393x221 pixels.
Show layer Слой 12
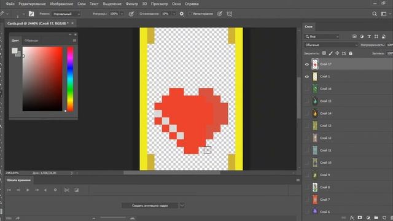coord(307,138)
